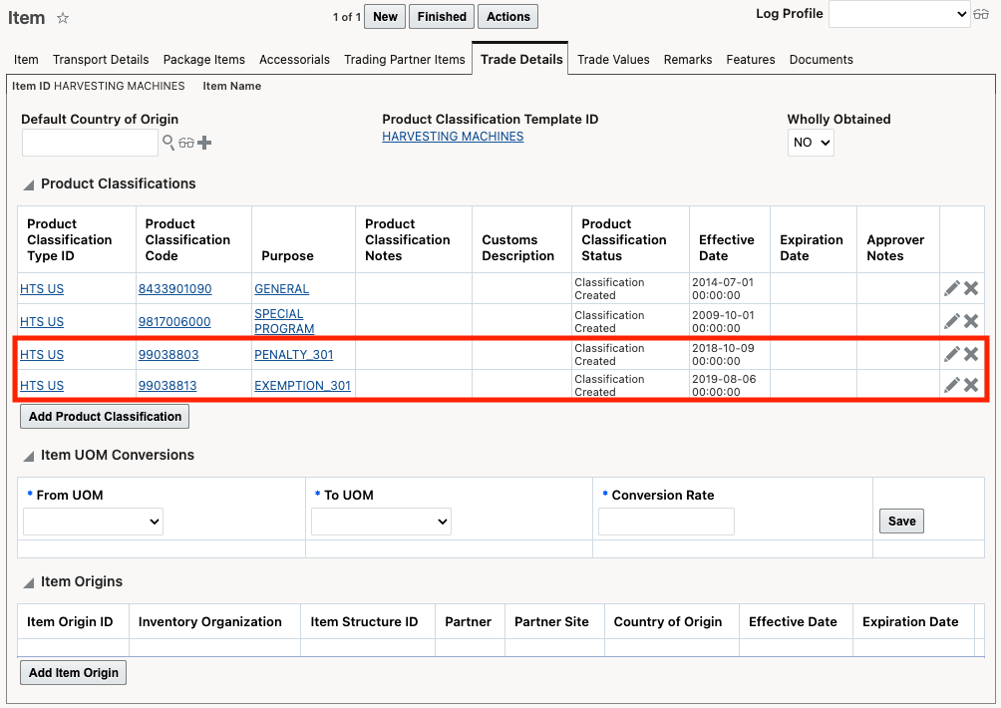The width and height of the screenshot is (1001, 708).
Task: Collapse the Item UOM Conversions section
Action: [29, 456]
